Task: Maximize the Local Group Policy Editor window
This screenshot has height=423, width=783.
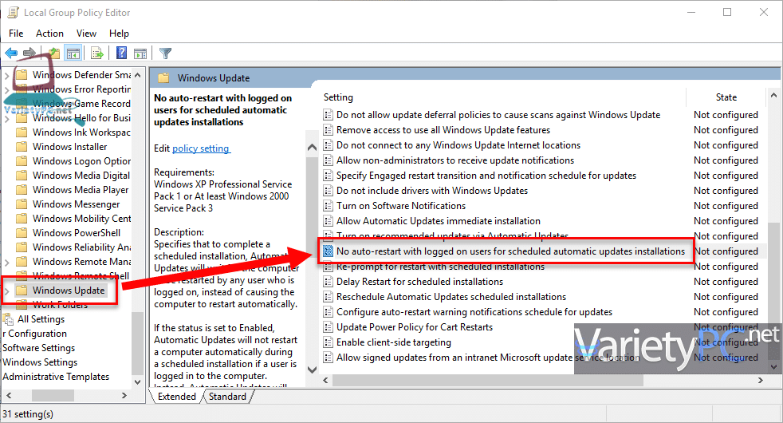Action: 727,12
